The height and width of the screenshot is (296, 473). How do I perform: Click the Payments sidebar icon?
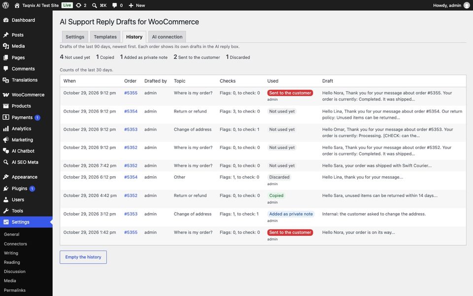(x=6, y=117)
